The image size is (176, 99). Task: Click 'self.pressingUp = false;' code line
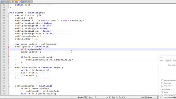coord(32,28)
